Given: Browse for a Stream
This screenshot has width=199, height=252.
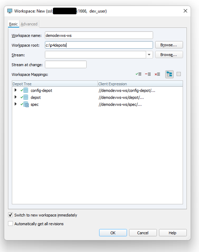Looking at the screenshot, I should [x=169, y=55].
